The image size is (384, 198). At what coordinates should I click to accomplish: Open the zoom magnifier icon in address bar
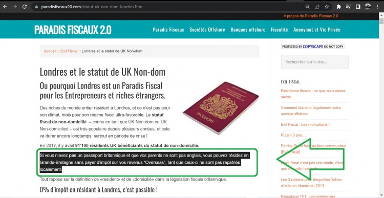click(x=307, y=7)
